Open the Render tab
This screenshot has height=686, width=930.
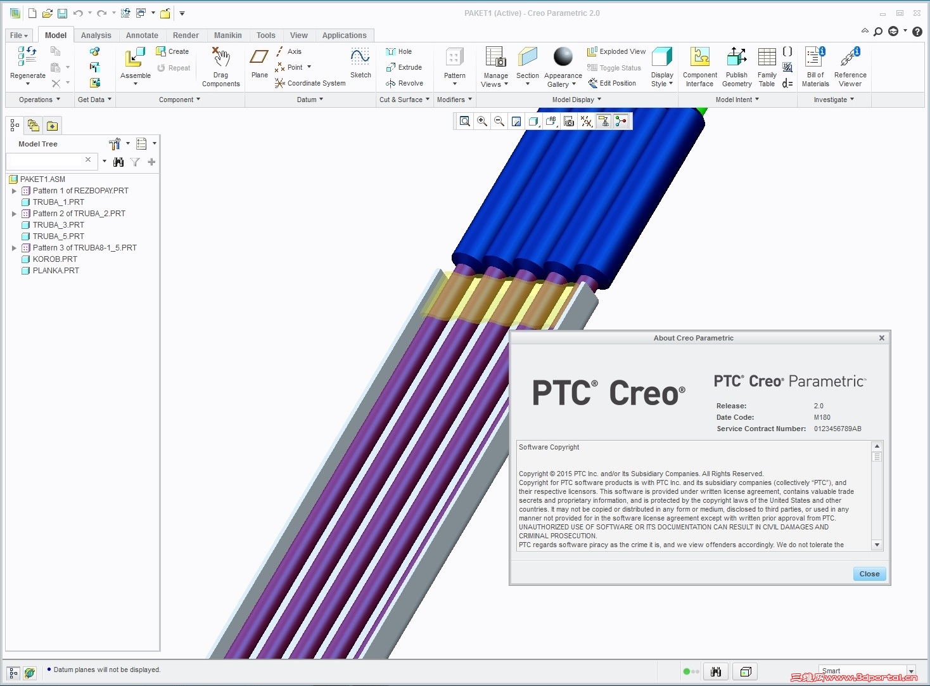pos(186,36)
